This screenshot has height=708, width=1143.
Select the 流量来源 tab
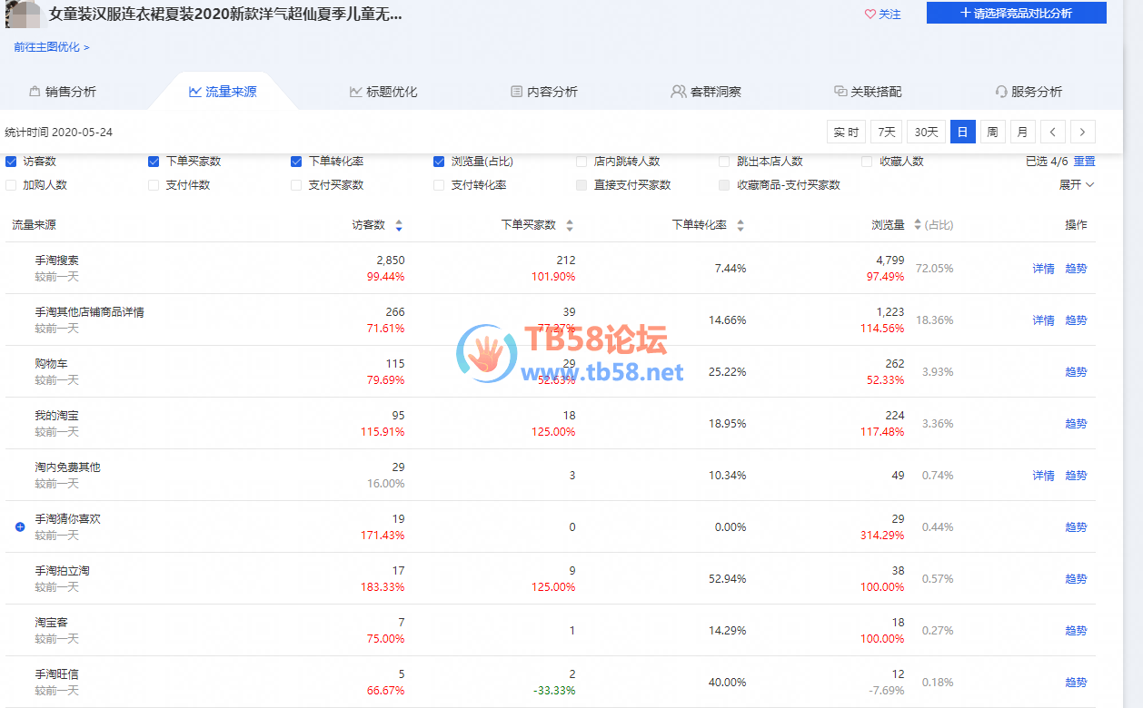223,92
